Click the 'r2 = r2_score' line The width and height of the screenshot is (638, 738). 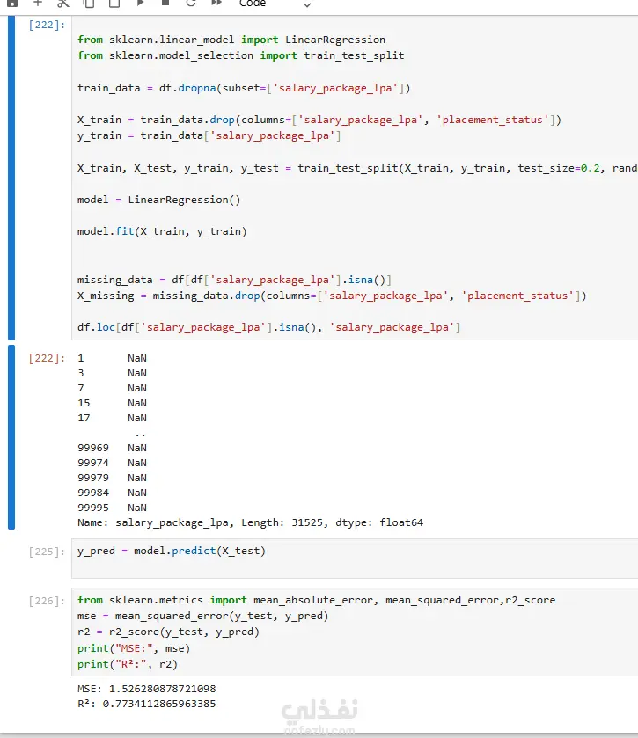coord(169,632)
